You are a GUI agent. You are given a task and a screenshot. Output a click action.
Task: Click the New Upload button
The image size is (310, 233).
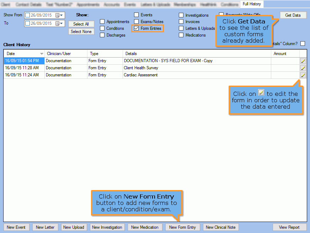point(74,227)
